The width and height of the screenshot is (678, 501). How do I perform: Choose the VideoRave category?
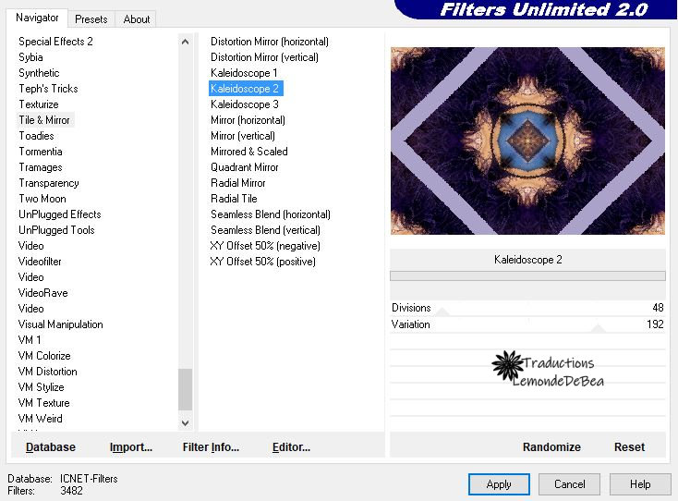[x=42, y=293]
